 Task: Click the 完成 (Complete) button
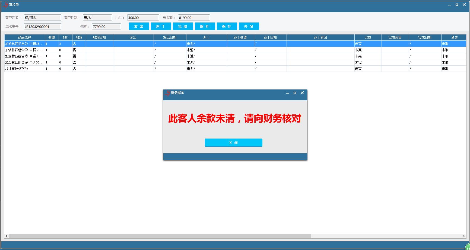[x=183, y=26]
